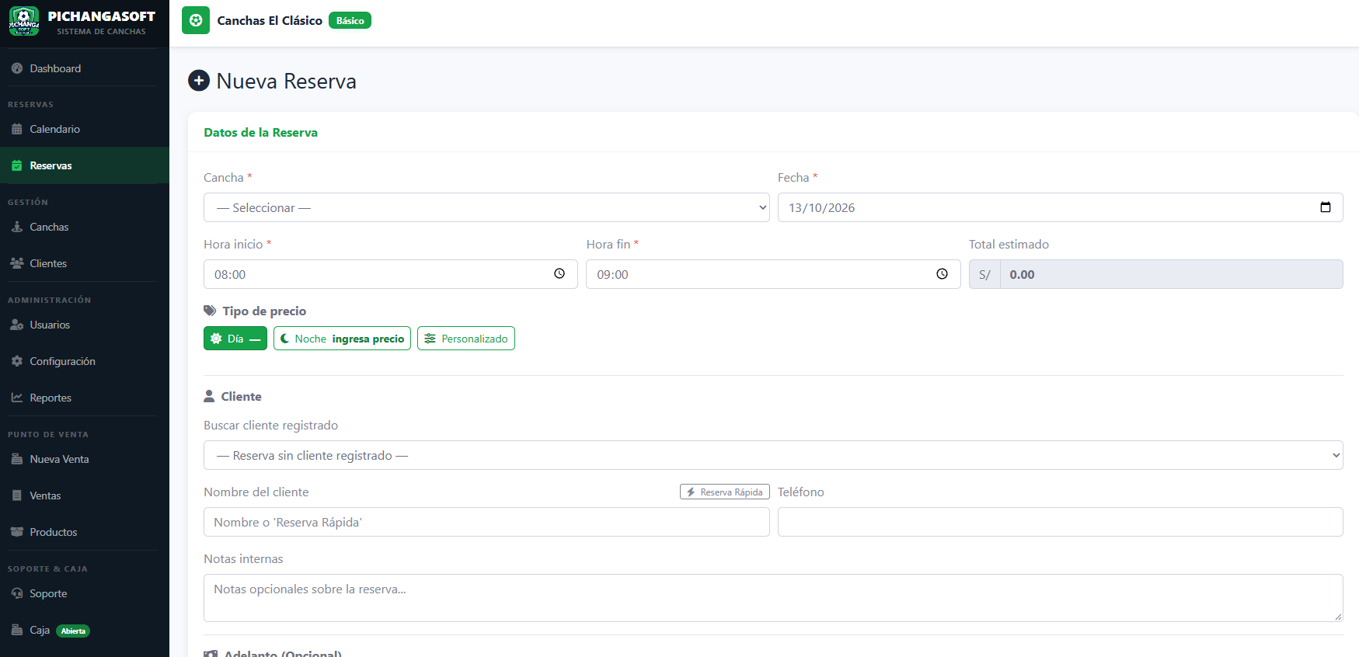Open the Dashboard menu item
Viewport: 1359px width, 657px height.
pos(85,68)
